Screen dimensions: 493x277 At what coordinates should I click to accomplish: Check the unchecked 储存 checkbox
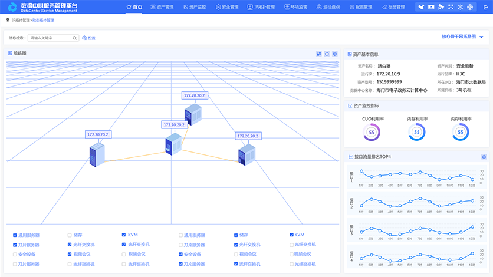click(70, 235)
